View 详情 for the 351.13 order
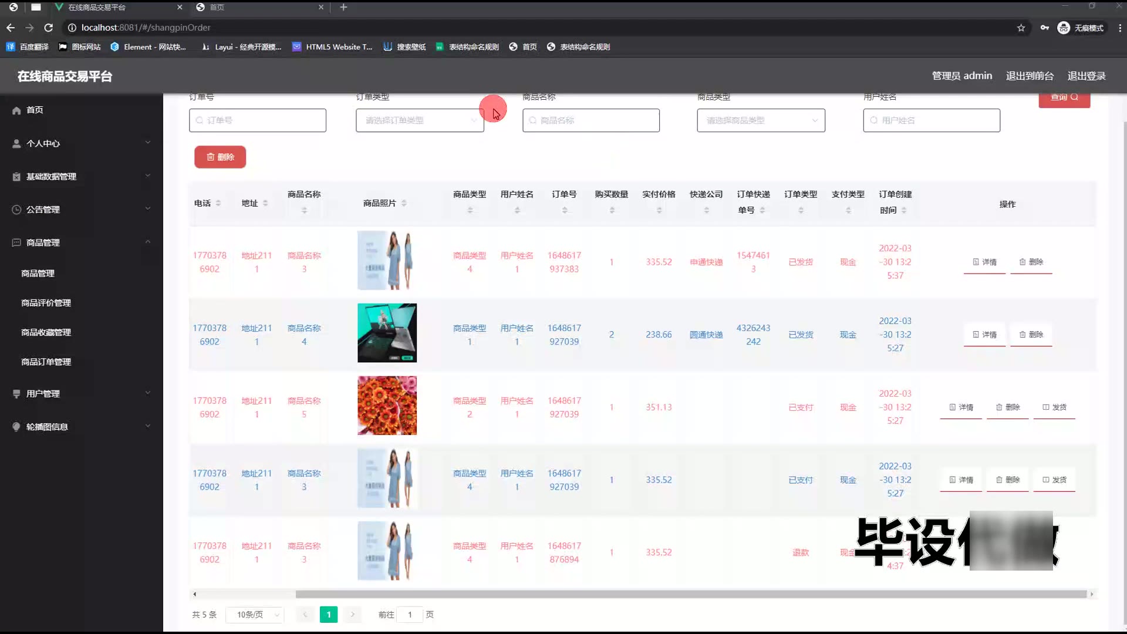The height and width of the screenshot is (634, 1127). click(x=961, y=407)
